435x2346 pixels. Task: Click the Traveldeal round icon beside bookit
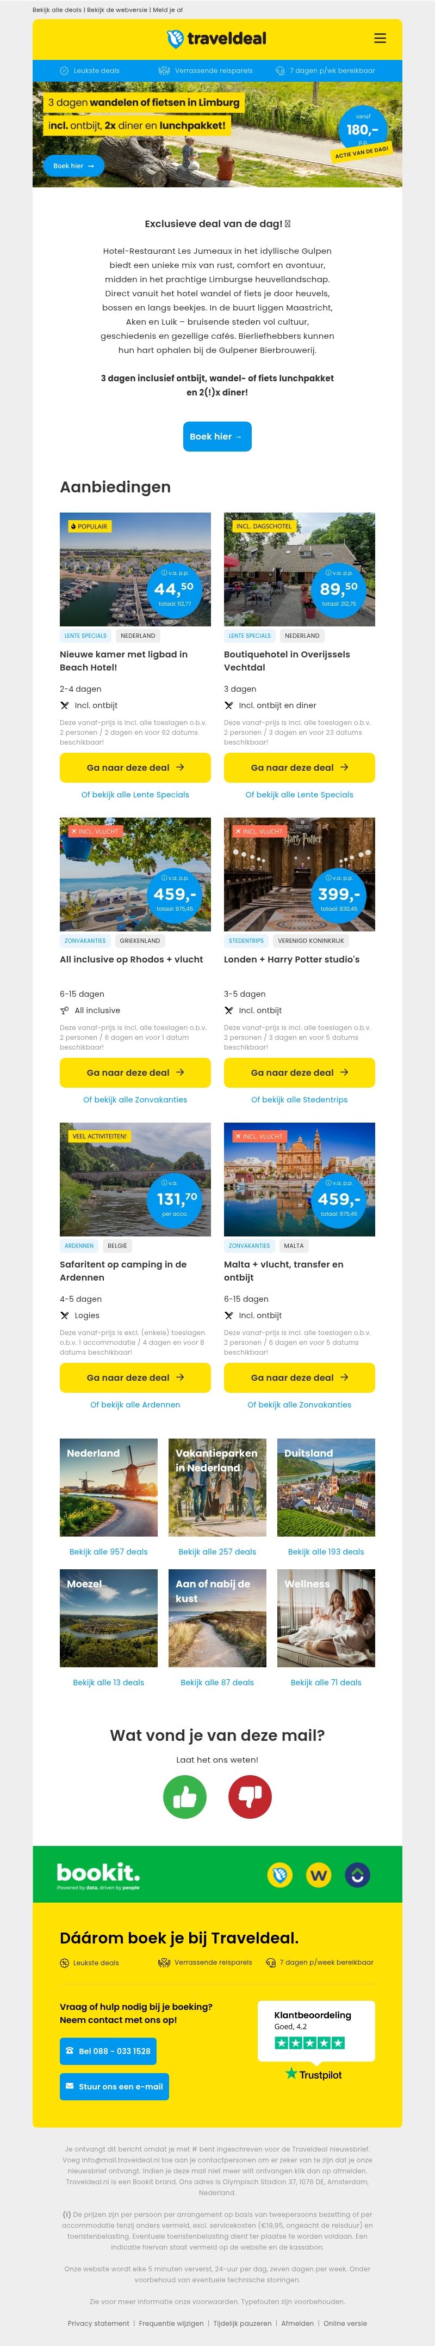[x=279, y=1874]
